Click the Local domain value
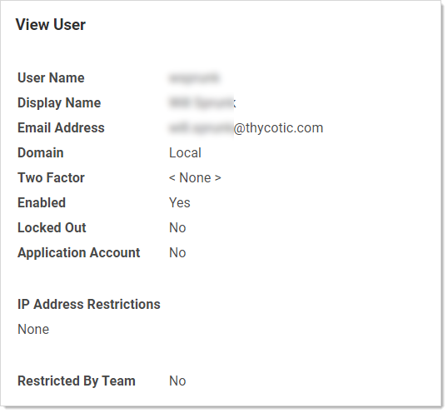 point(185,153)
